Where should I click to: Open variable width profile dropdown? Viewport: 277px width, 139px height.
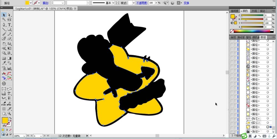tap(88, 3)
